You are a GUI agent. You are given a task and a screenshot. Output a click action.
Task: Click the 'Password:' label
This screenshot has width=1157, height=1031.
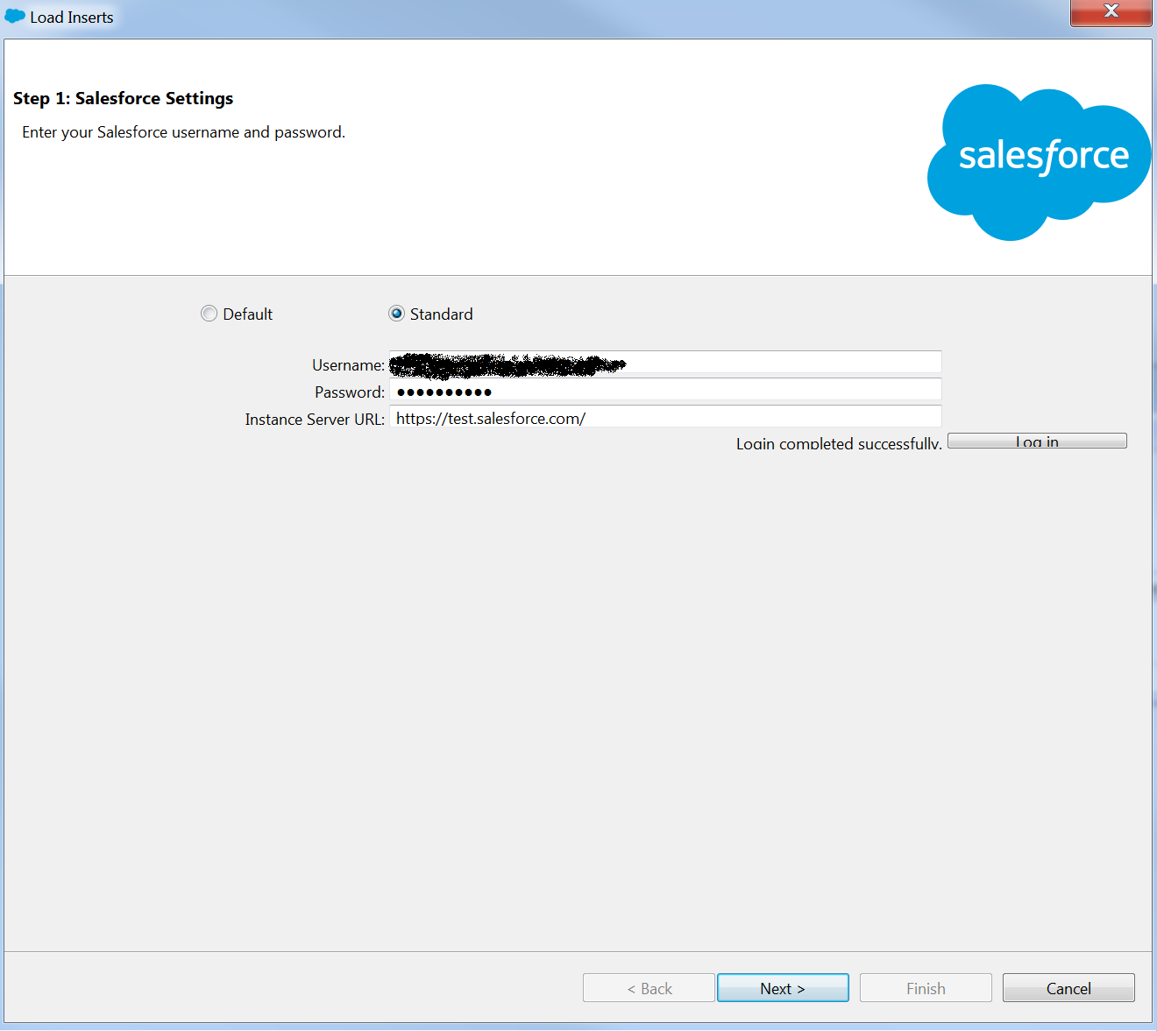click(x=350, y=392)
